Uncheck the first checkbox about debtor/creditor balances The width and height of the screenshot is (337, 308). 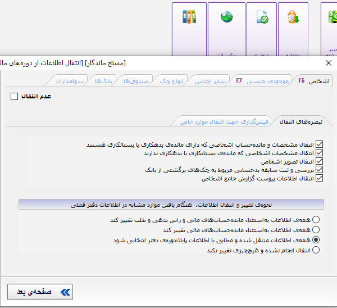[x=320, y=144]
